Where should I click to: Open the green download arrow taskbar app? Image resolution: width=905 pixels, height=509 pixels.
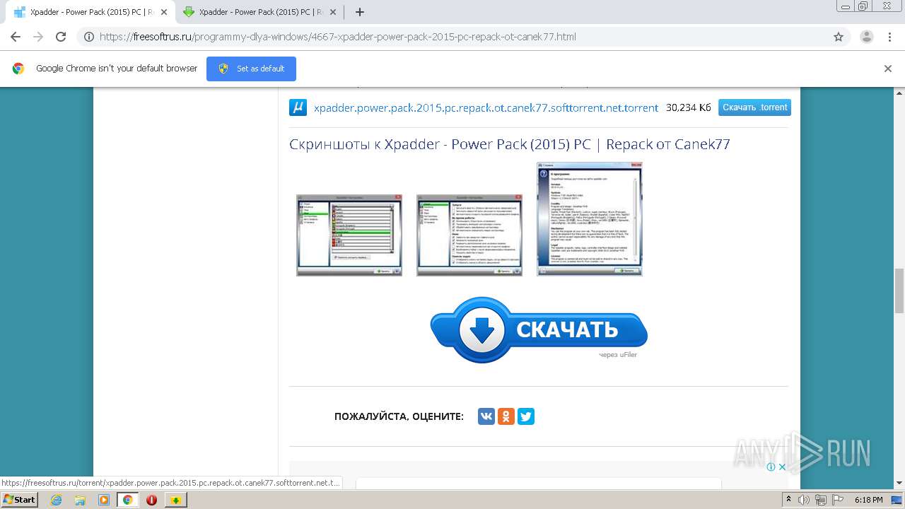coord(176,500)
